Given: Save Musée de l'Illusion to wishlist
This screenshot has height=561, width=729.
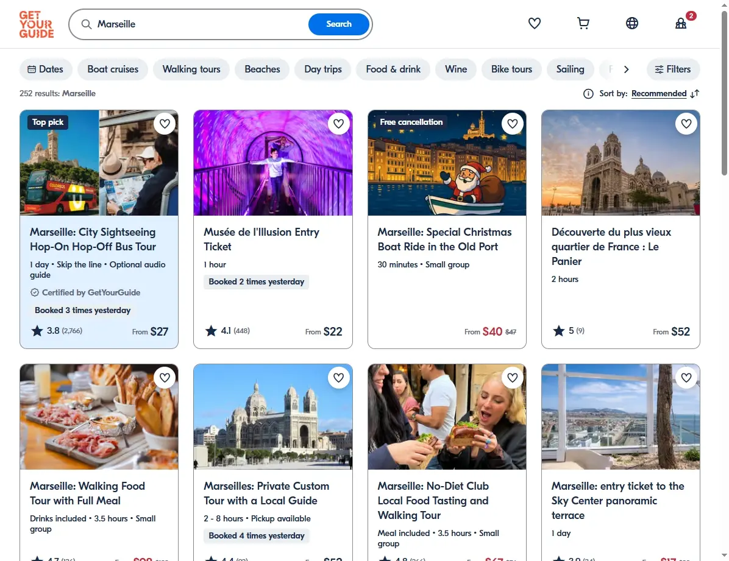Looking at the screenshot, I should 338,124.
